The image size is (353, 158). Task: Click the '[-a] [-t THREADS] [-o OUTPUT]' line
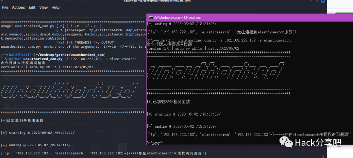(x=86, y=42)
